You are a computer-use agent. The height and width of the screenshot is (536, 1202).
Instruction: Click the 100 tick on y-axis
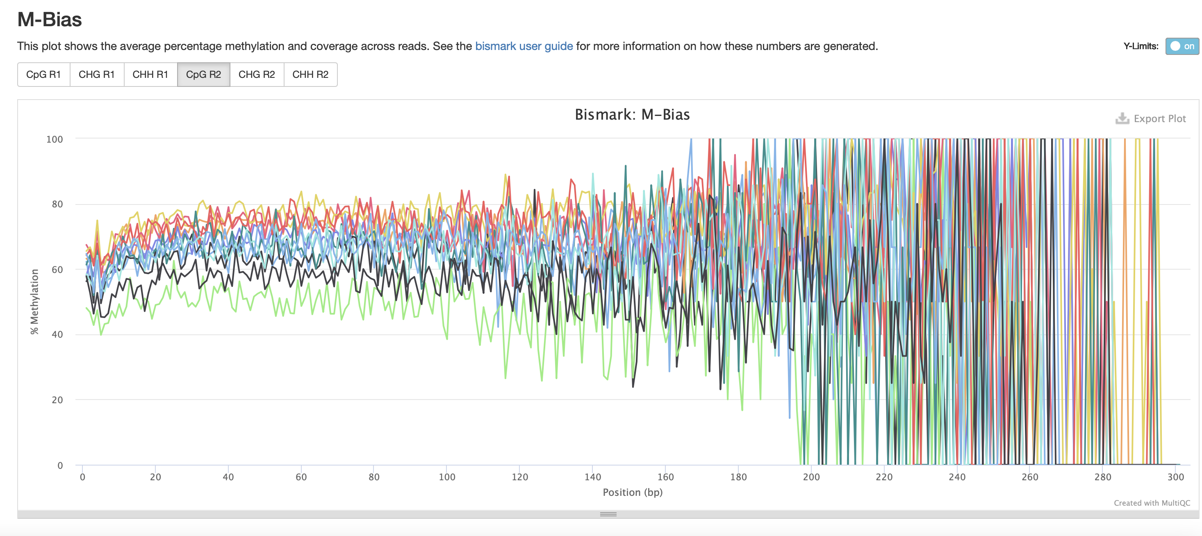55,139
